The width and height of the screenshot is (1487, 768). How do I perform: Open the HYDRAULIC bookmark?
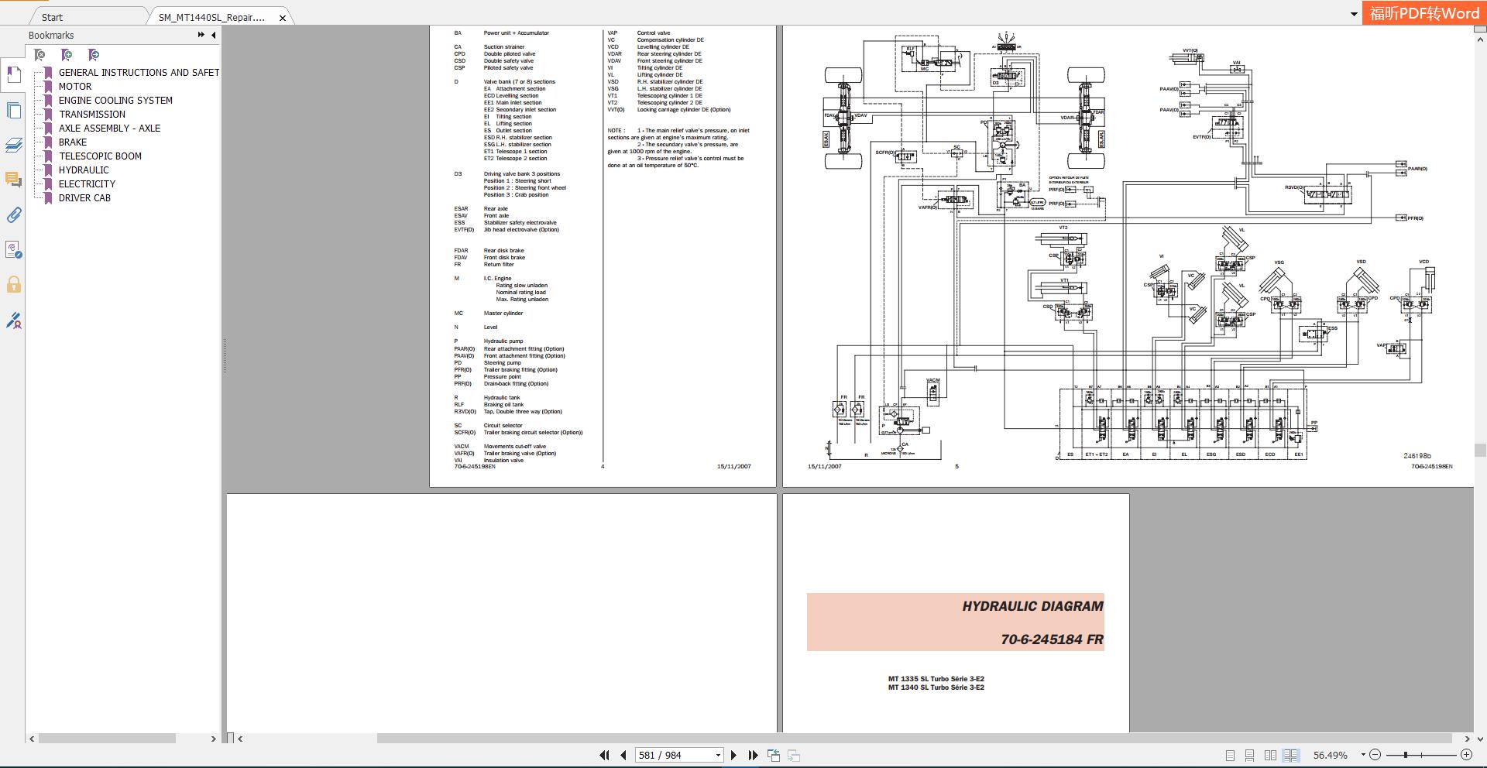point(84,170)
